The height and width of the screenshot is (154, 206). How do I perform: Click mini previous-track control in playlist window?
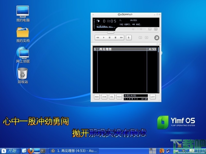point(125,99)
